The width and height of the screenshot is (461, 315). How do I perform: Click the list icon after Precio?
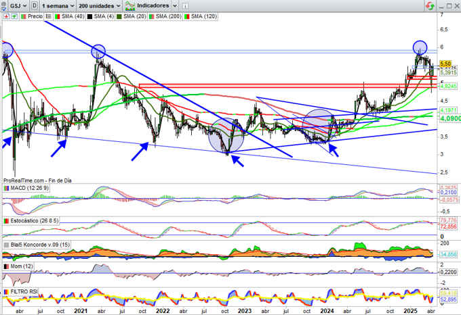tap(49, 16)
